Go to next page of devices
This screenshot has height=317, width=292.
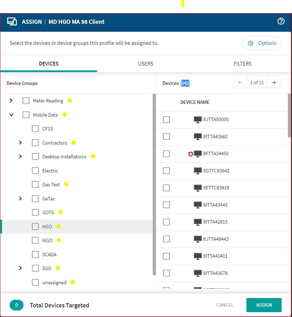pyautogui.click(x=274, y=82)
